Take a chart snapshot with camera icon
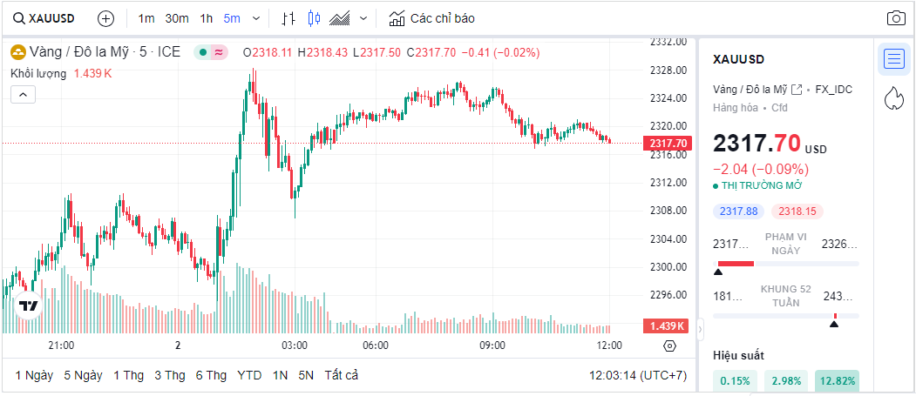The width and height of the screenshot is (916, 396). (x=895, y=18)
